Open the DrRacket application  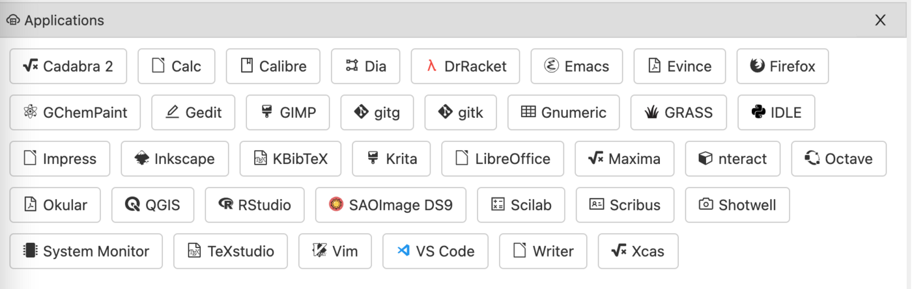tap(465, 66)
